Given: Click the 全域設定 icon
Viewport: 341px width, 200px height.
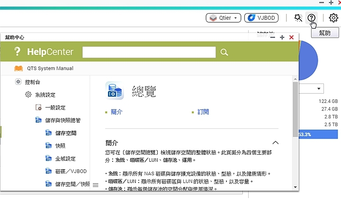Looking at the screenshot, I should [x=48, y=158].
